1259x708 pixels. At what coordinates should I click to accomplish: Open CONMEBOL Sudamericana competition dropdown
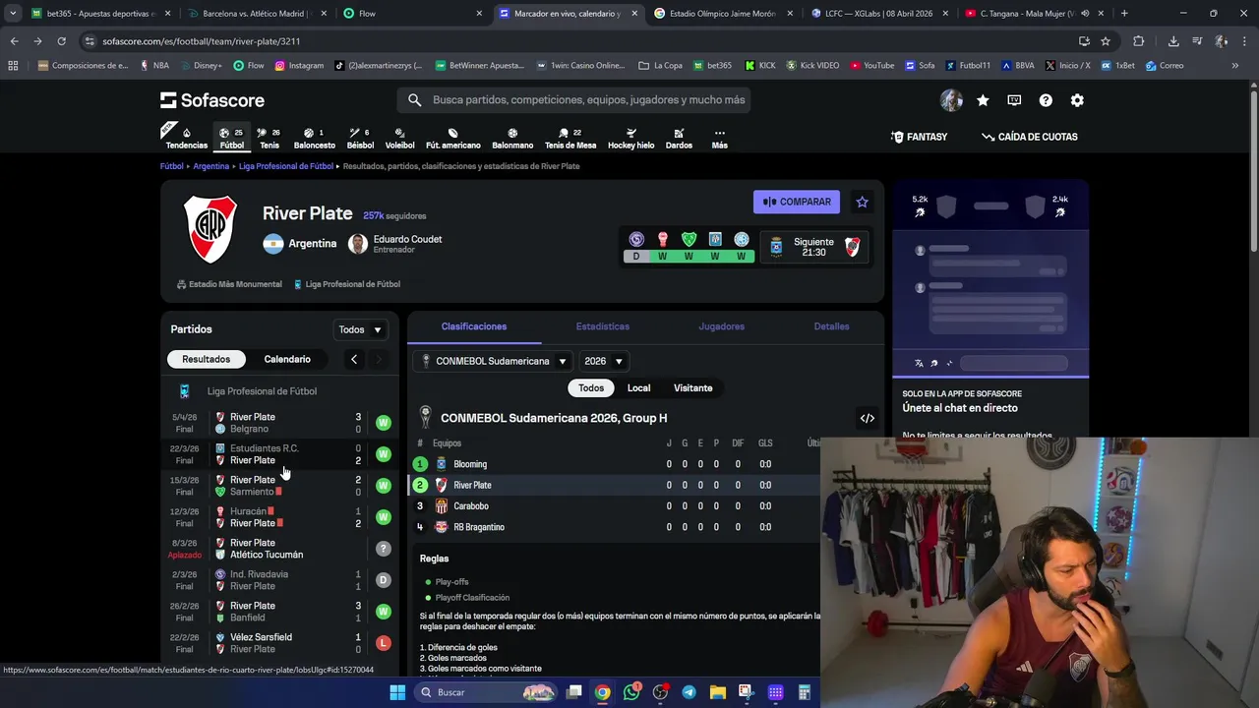pos(493,361)
